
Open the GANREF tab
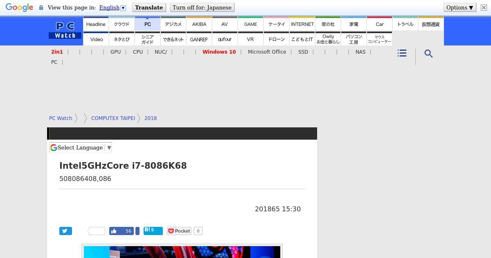pyautogui.click(x=199, y=39)
